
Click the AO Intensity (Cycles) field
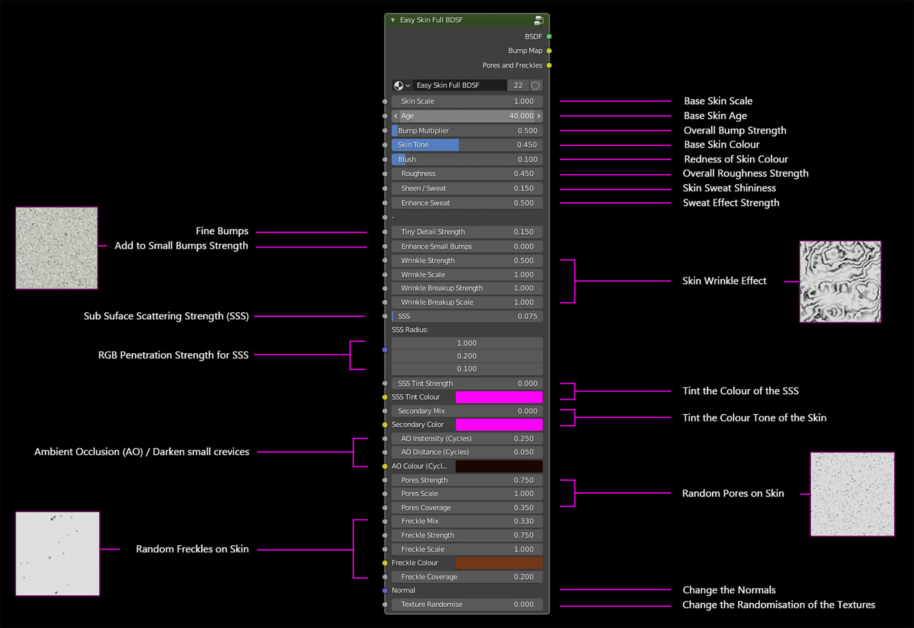(467, 439)
